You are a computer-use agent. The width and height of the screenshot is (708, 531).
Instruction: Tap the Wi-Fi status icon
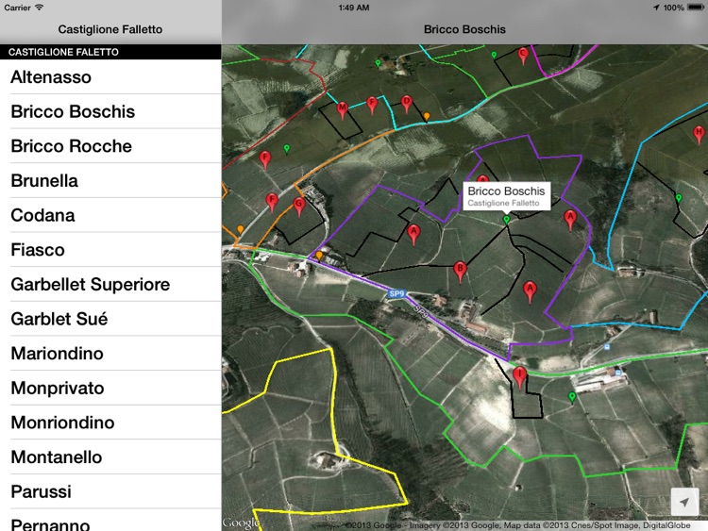click(40, 8)
